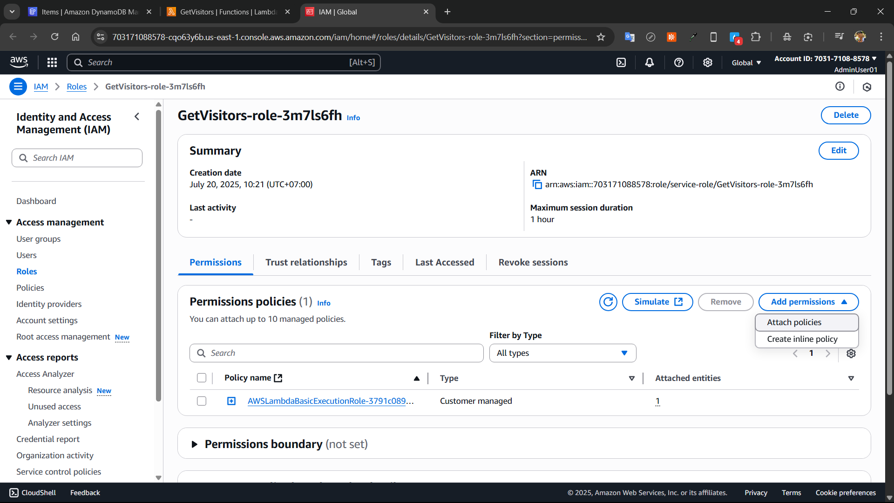The width and height of the screenshot is (894, 503).
Task: Go to Roles via breadcrumb link
Action: tap(77, 87)
